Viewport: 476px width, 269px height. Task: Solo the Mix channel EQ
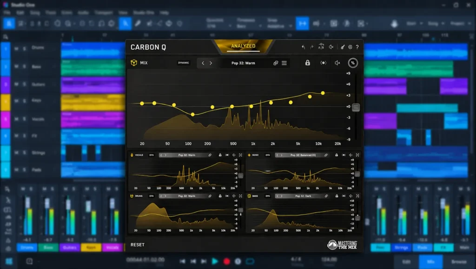[x=324, y=63]
